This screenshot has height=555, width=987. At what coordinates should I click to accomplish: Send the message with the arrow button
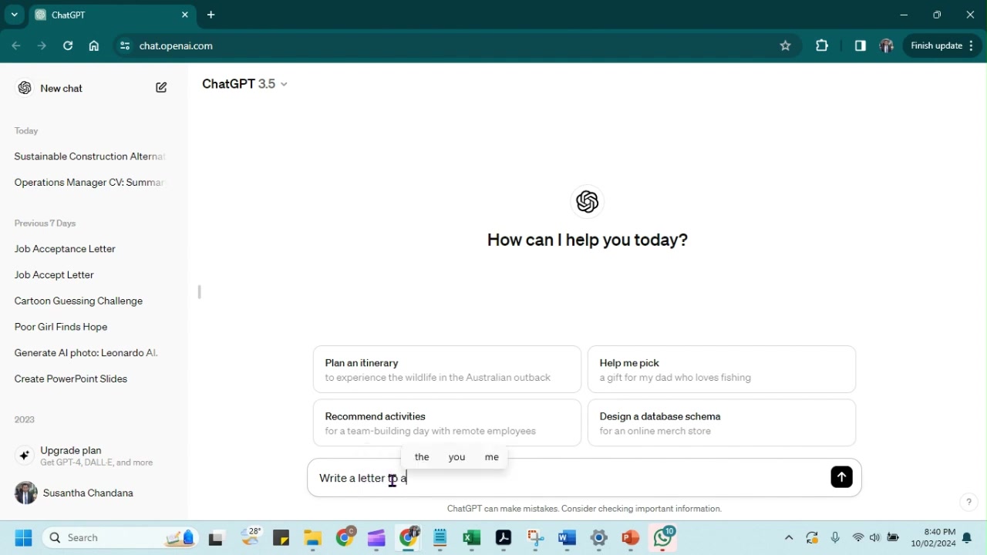[x=841, y=477]
